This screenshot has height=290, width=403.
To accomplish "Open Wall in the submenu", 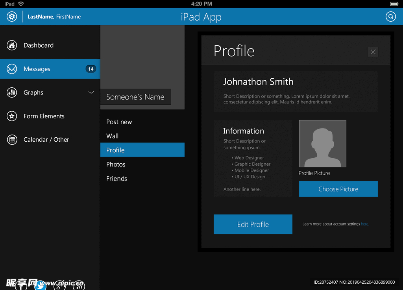I will (142, 136).
